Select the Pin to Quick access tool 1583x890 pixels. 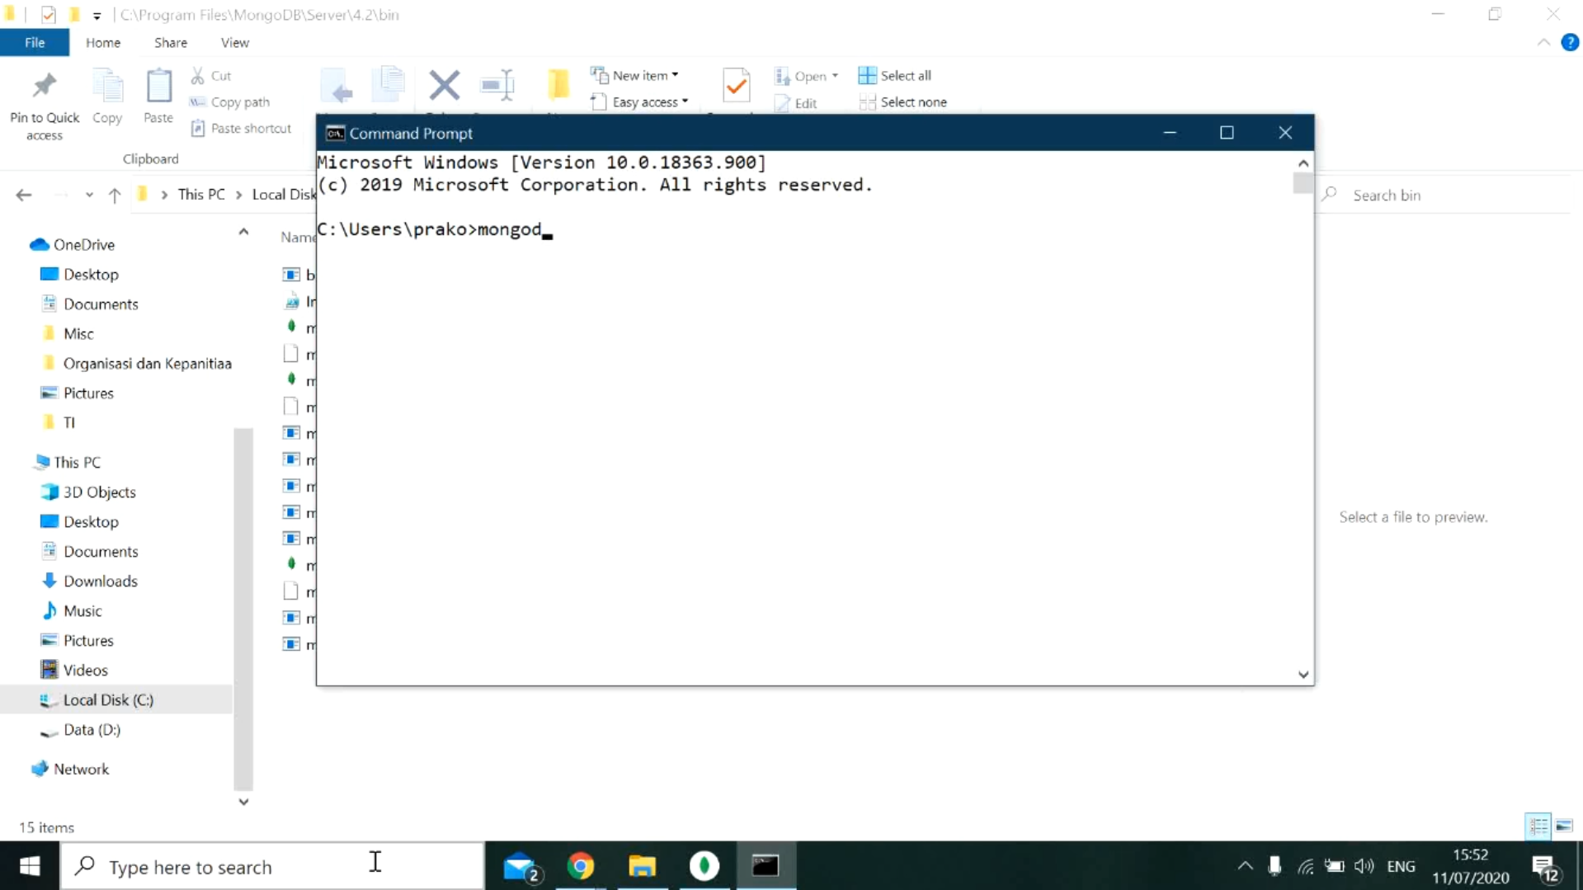(44, 99)
